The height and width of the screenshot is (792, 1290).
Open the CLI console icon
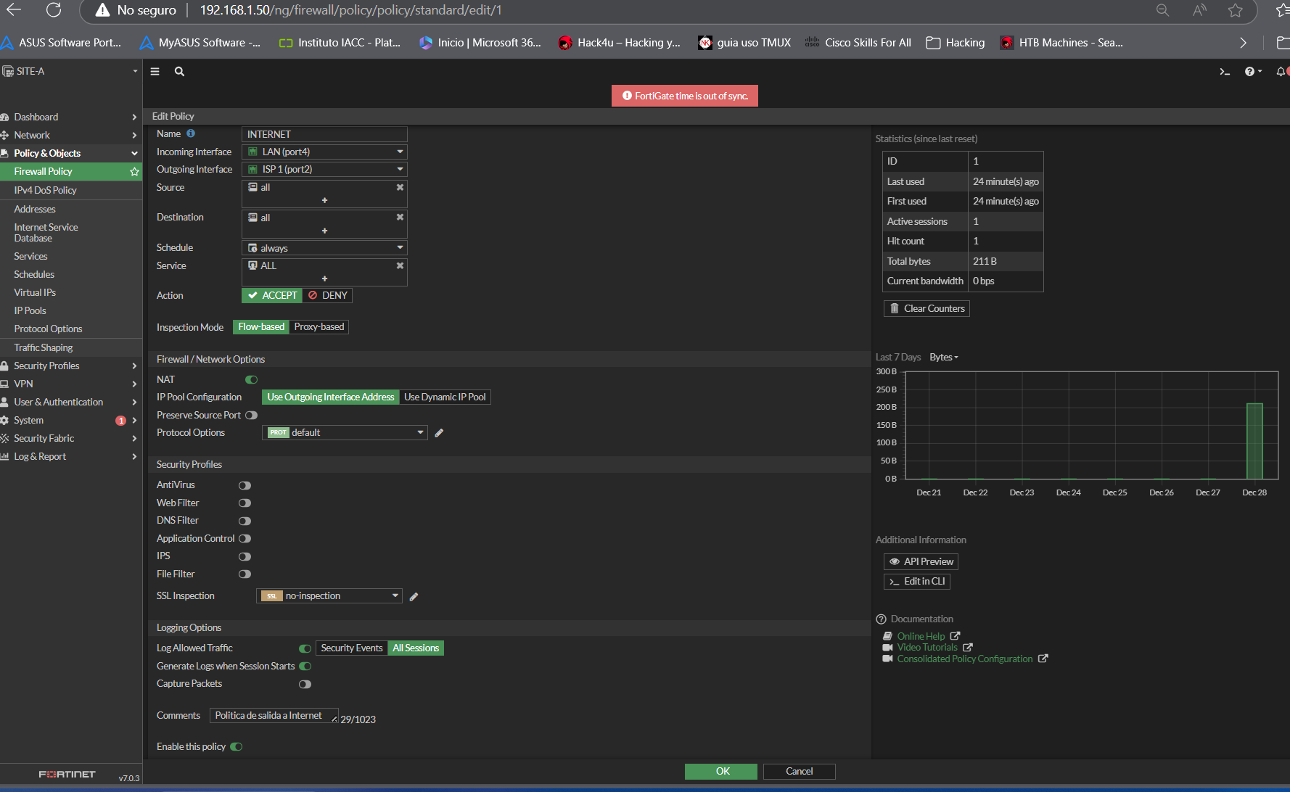pos(1225,72)
